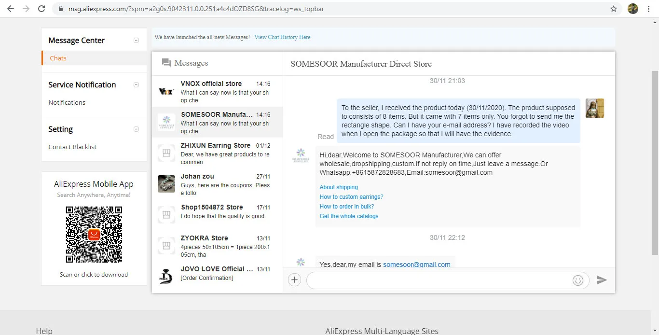659x335 pixels.
Task: Open ZHIXUN Earring Store conversation
Action: (217, 154)
